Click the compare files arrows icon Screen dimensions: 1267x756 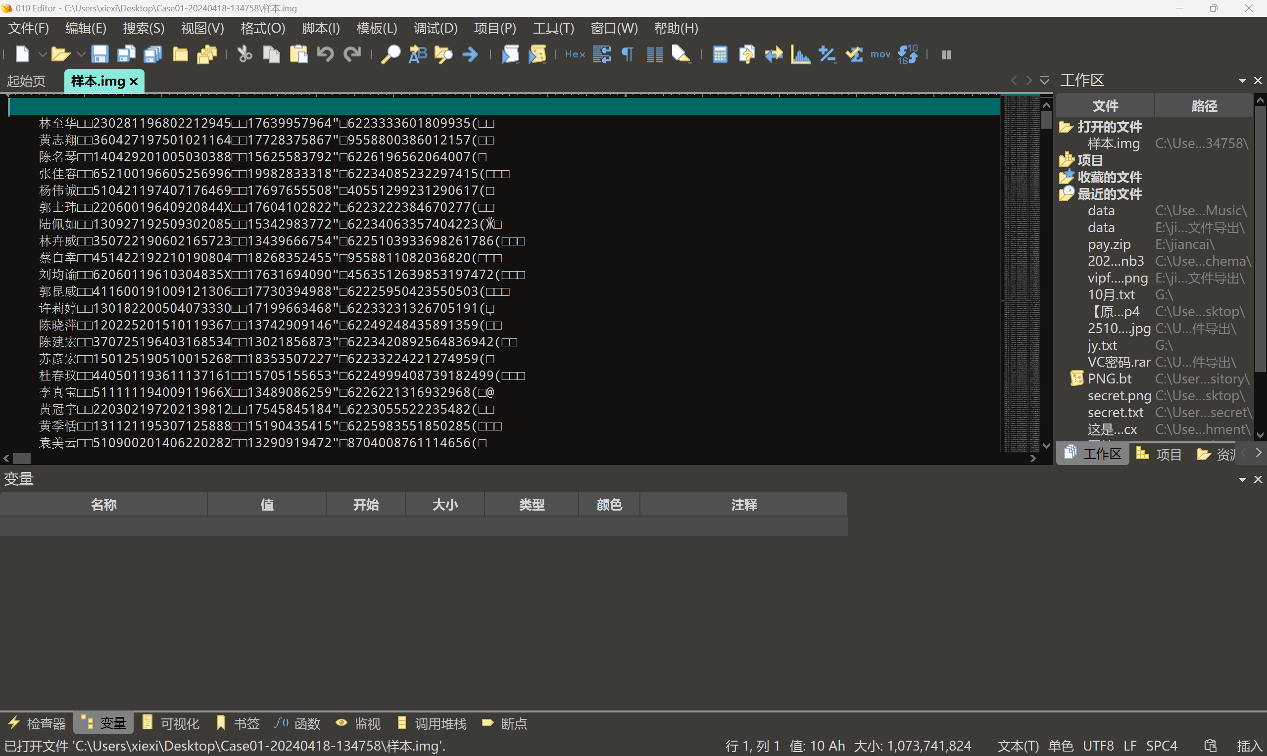(774, 54)
